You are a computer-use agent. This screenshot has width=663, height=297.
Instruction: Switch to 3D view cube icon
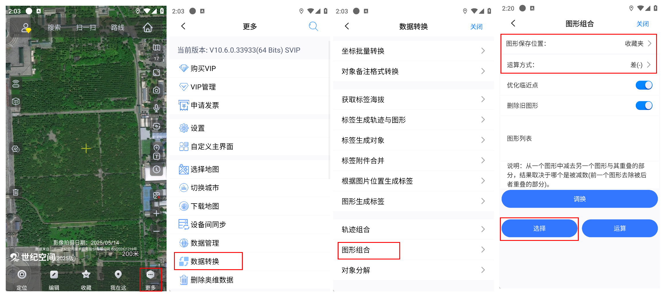point(16,101)
